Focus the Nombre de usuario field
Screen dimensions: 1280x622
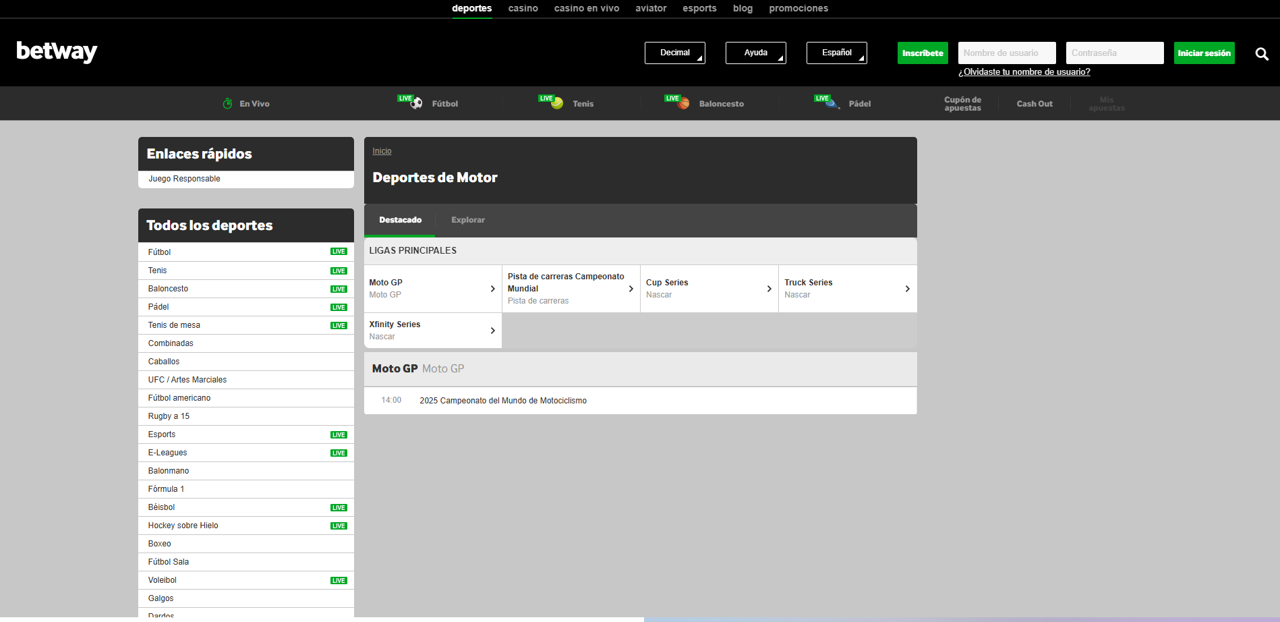[1007, 53]
